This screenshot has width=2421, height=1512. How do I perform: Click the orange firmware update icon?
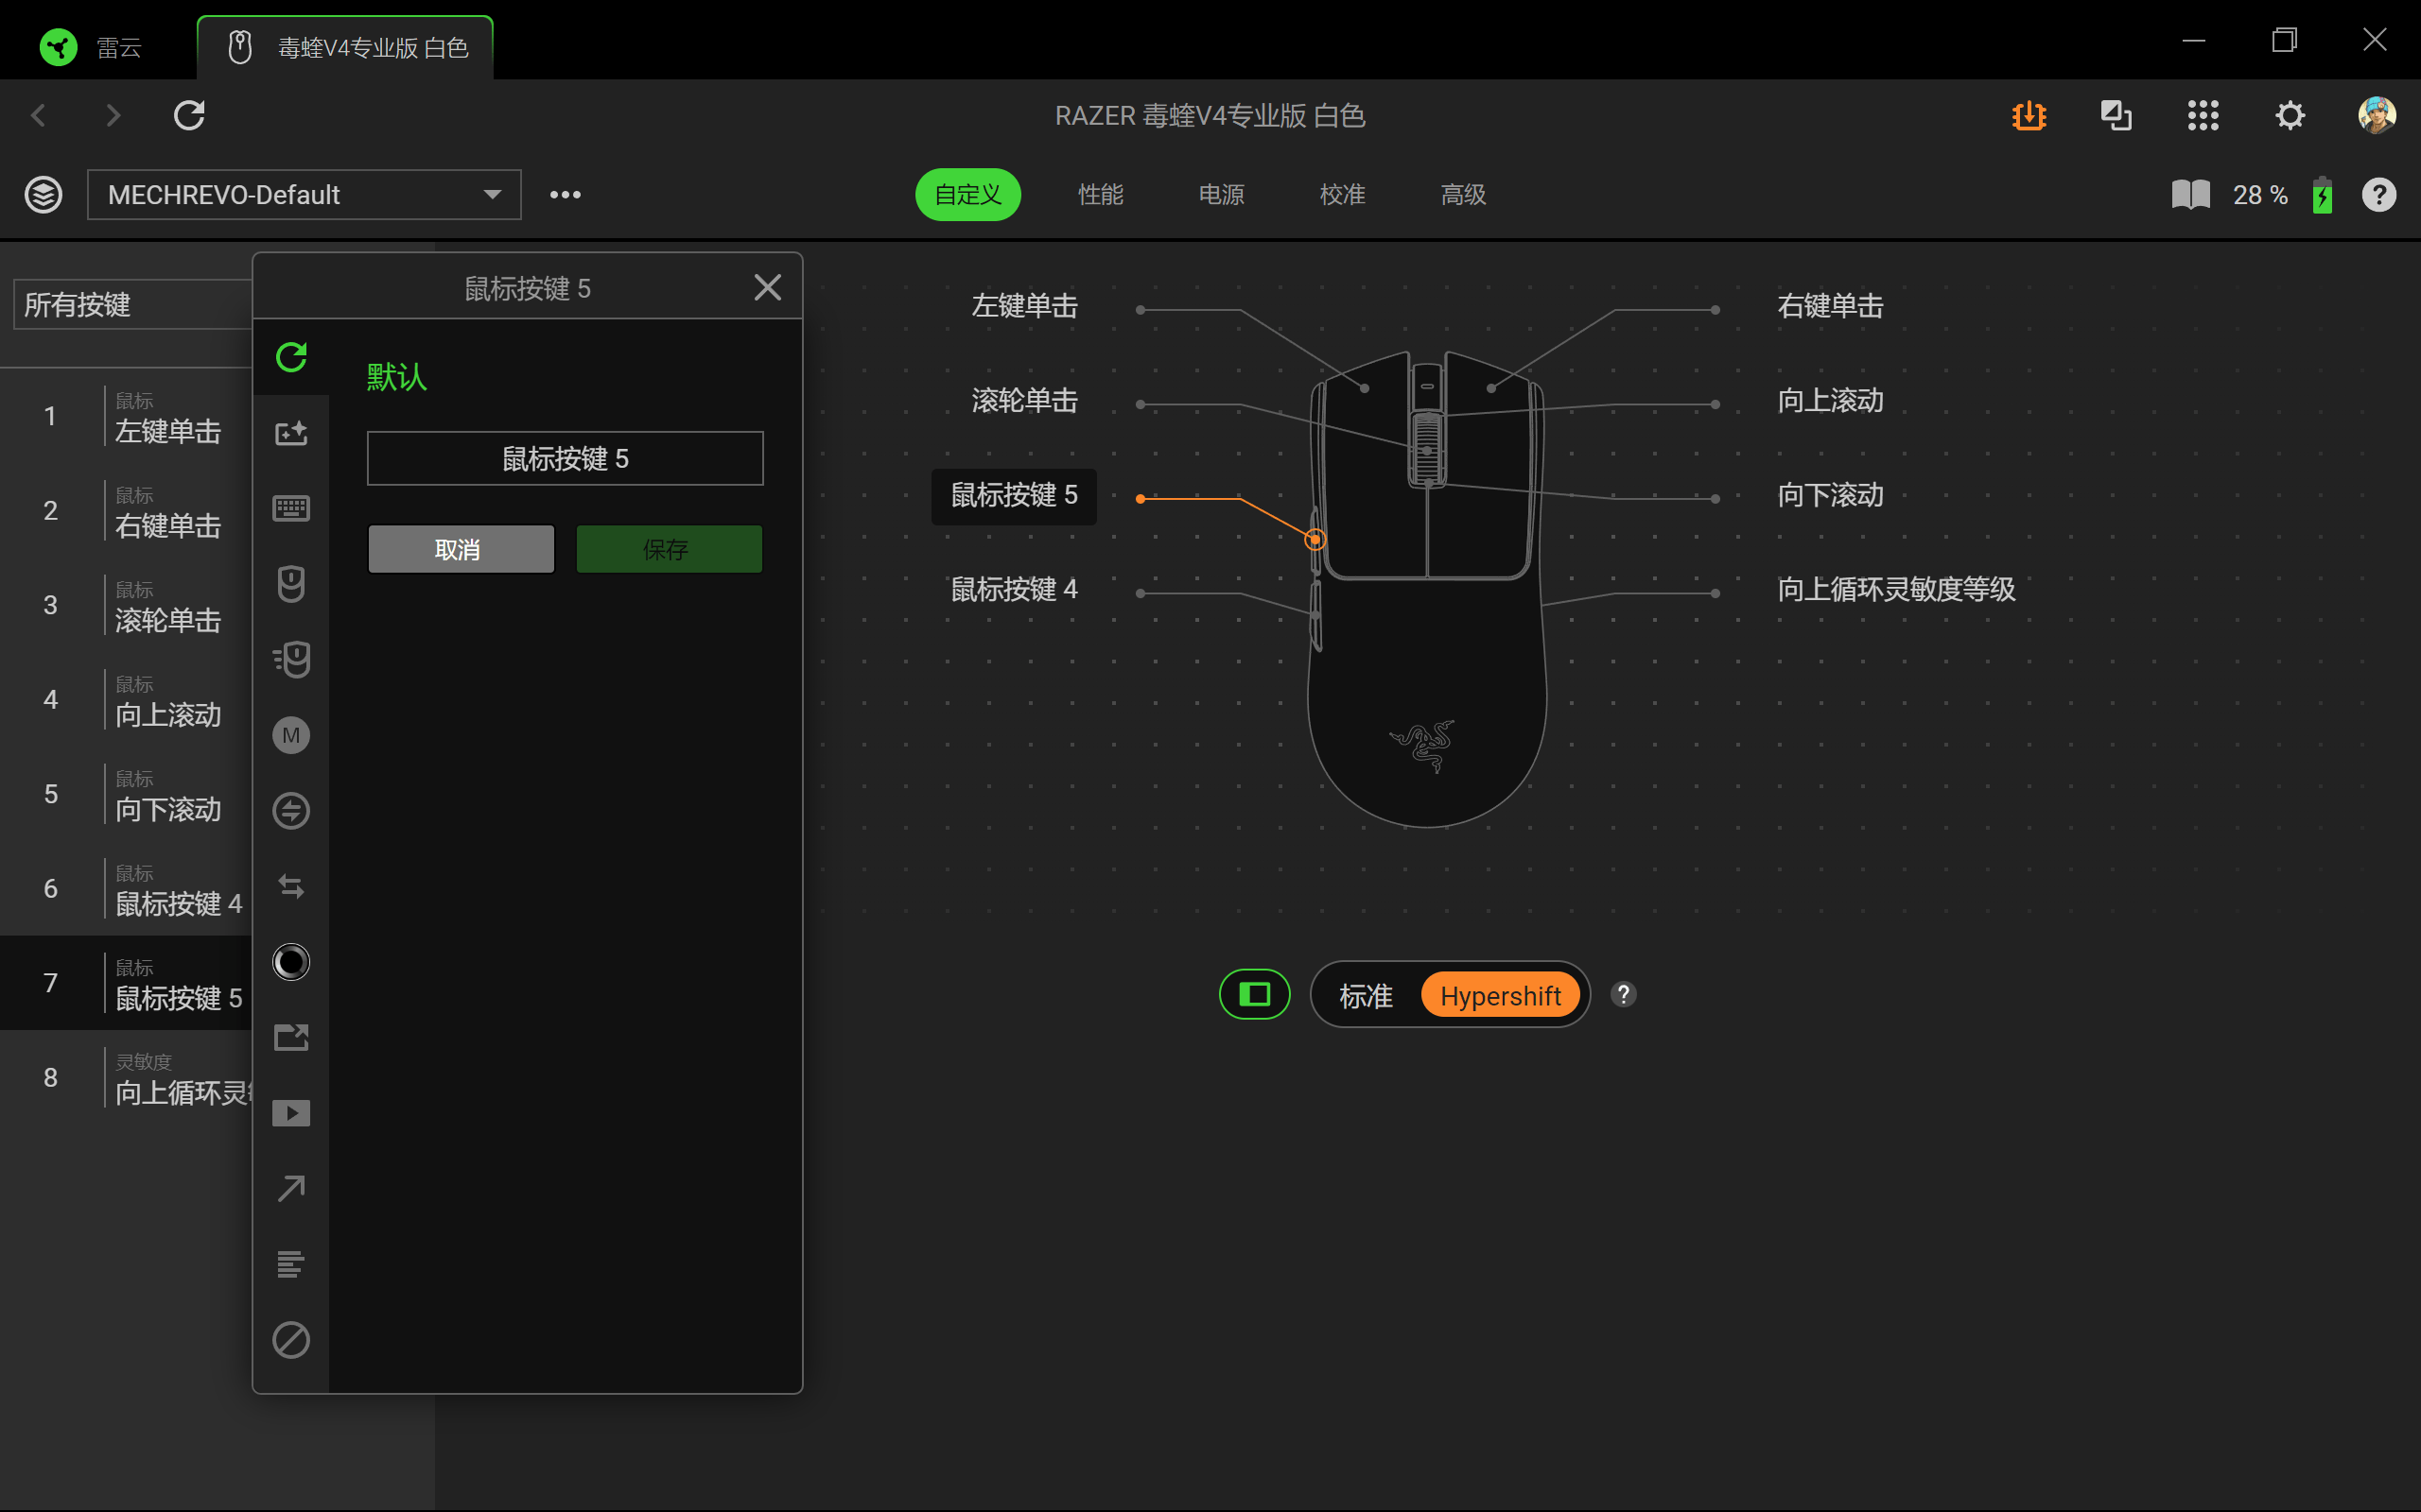coord(2029,115)
